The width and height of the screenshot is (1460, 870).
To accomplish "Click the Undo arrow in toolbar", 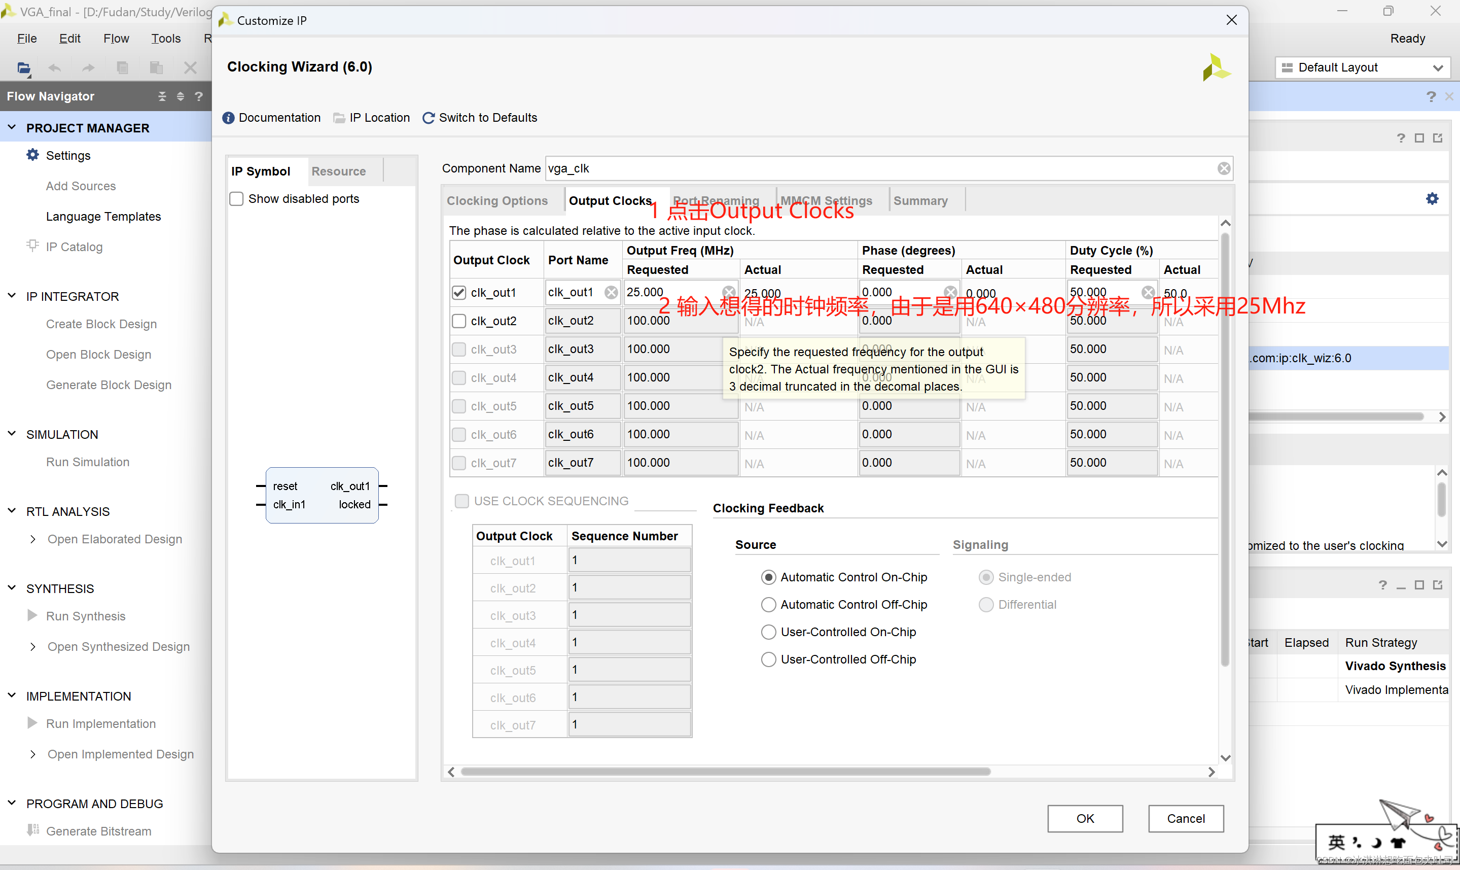I will coord(54,68).
